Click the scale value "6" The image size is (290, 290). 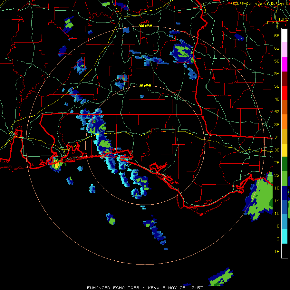coord(278,226)
